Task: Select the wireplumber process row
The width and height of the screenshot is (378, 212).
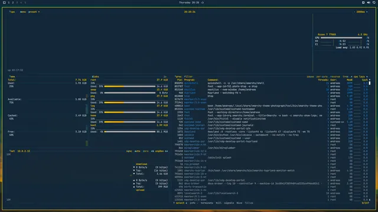Action: (271, 148)
